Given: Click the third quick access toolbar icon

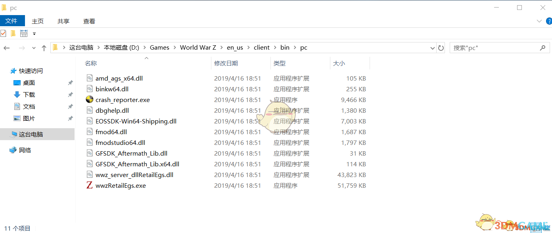Looking at the screenshot, I should (24, 33).
